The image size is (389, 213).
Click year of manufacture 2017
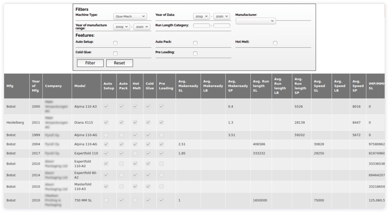(36, 153)
